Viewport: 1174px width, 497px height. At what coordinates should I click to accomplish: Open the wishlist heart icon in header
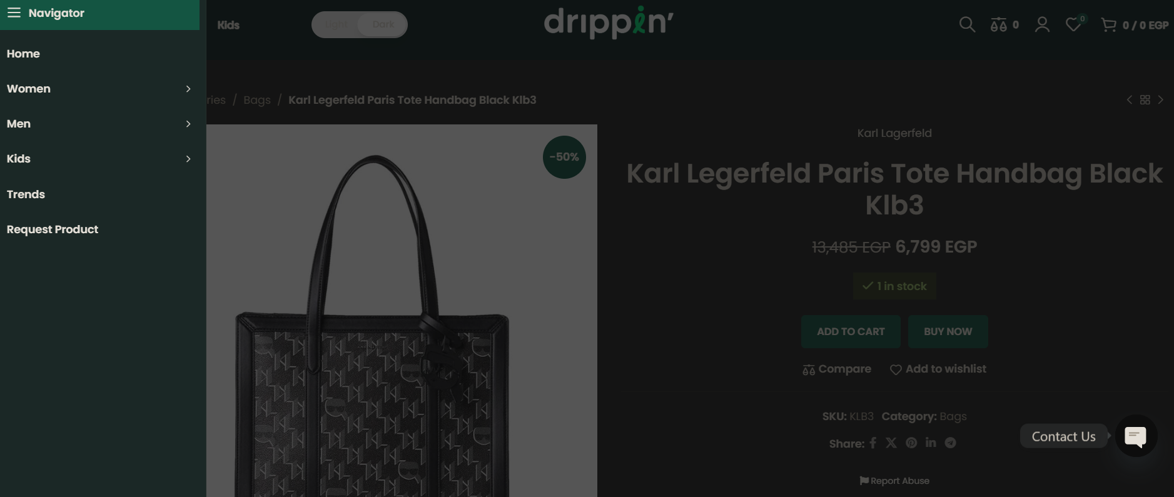click(1073, 25)
